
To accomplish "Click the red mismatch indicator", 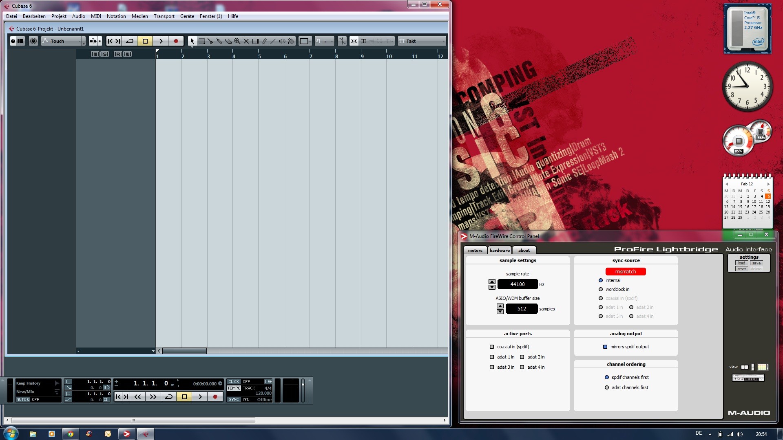I will pos(626,272).
